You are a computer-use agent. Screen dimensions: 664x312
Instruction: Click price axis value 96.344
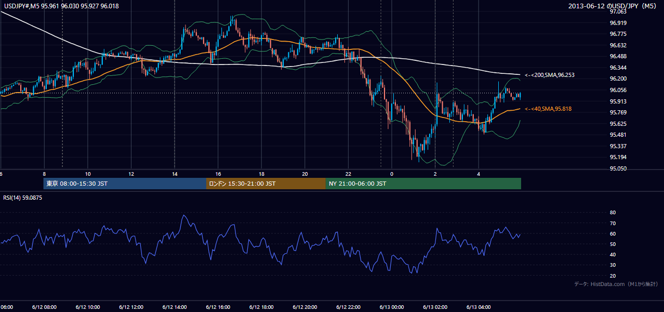(x=618, y=68)
